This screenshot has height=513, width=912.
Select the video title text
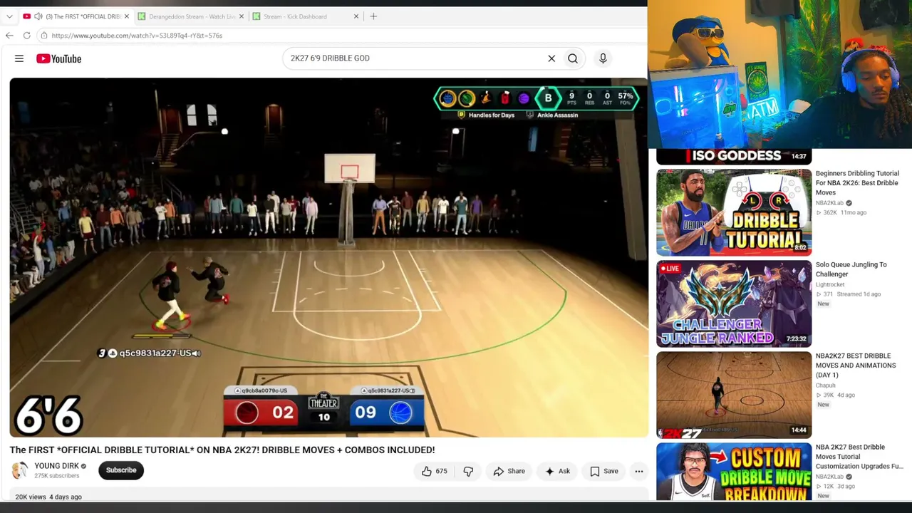[x=222, y=450]
